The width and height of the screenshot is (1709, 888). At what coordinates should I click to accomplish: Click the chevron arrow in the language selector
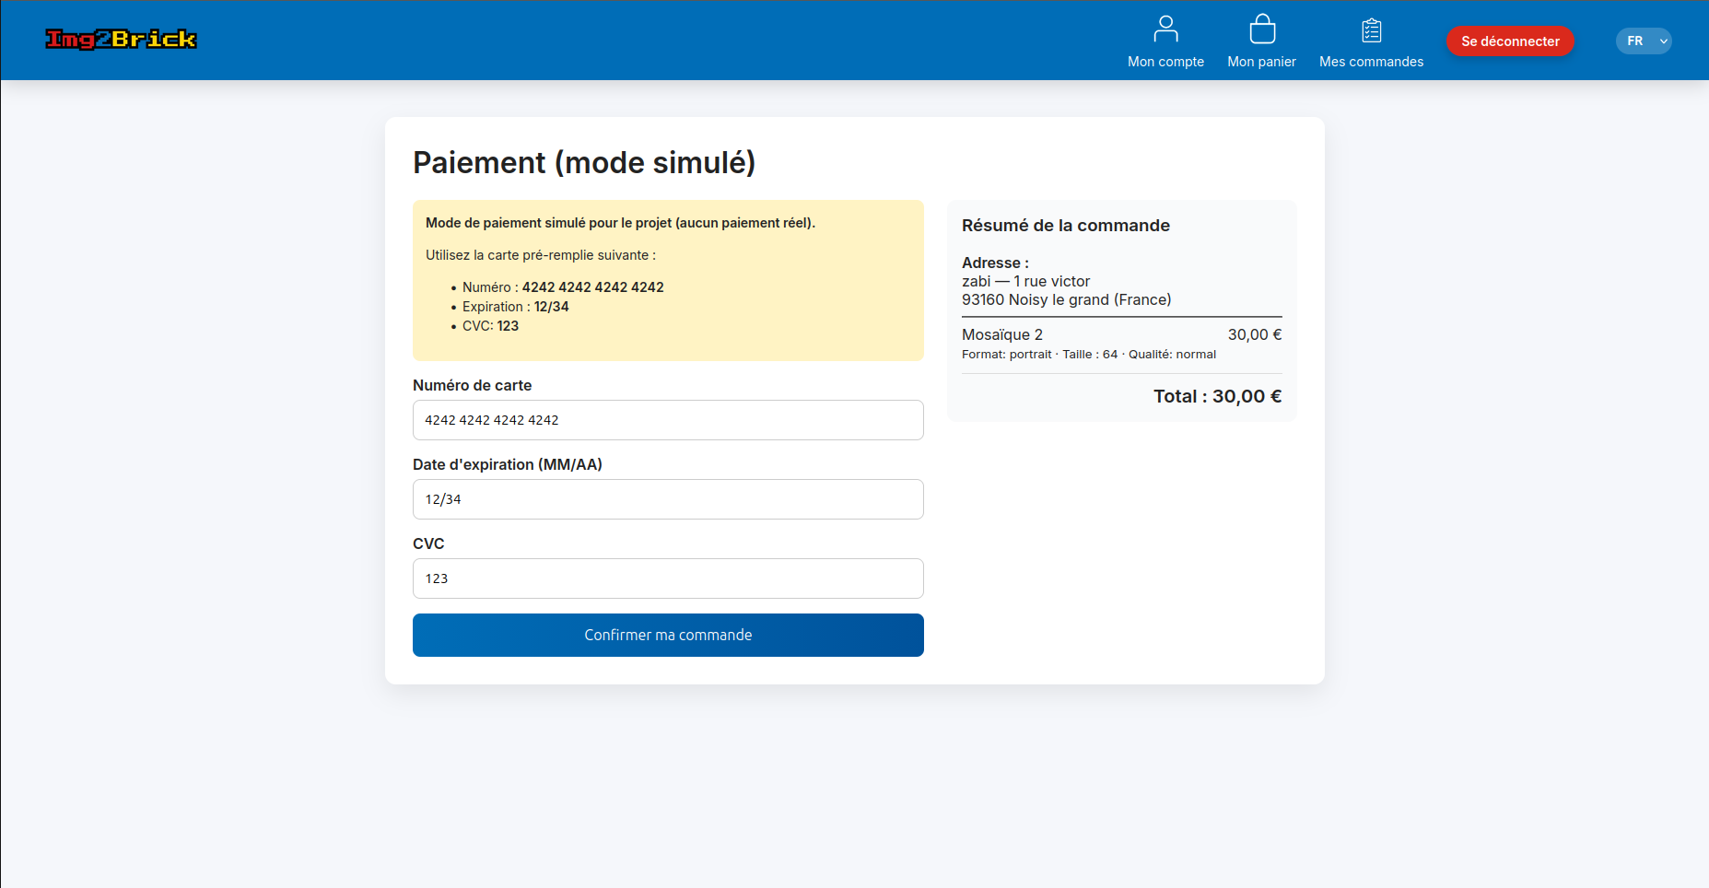point(1663,41)
